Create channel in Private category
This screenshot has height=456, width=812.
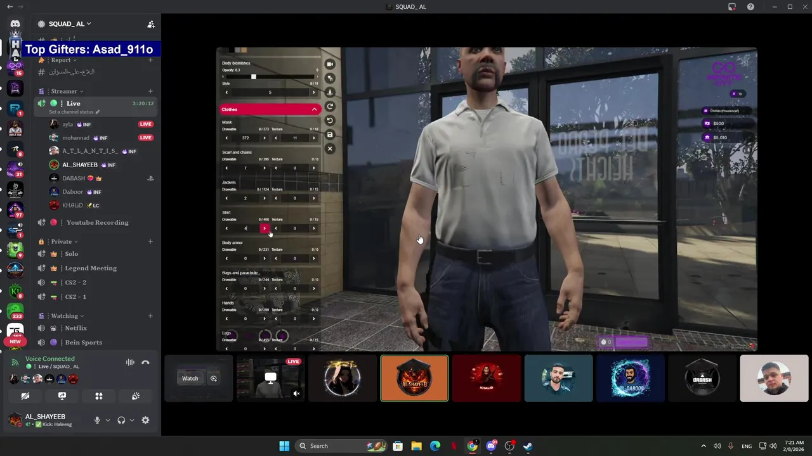[x=150, y=241]
